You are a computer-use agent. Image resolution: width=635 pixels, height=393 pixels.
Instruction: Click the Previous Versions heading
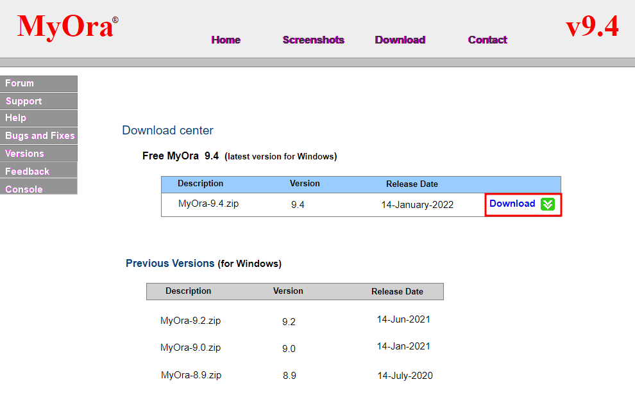pyautogui.click(x=170, y=263)
